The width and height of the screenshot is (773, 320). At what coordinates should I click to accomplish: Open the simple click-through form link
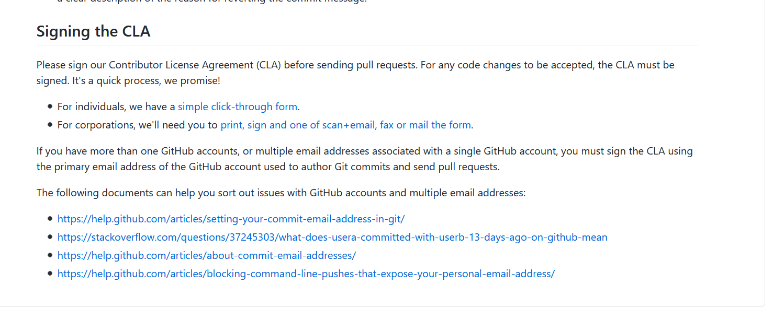(237, 107)
